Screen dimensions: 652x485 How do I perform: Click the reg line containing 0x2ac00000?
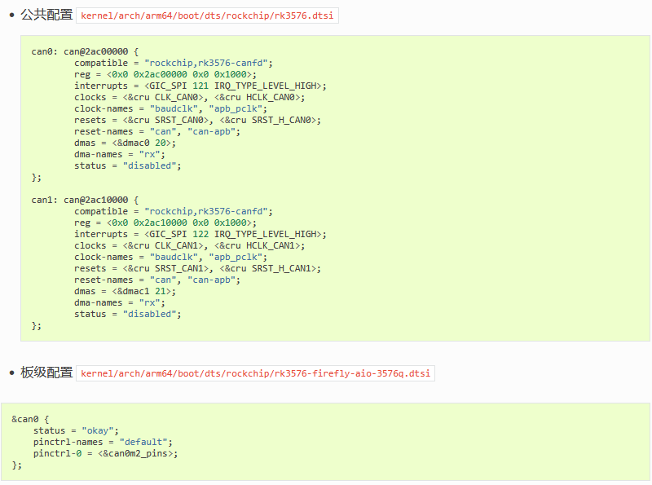point(165,74)
